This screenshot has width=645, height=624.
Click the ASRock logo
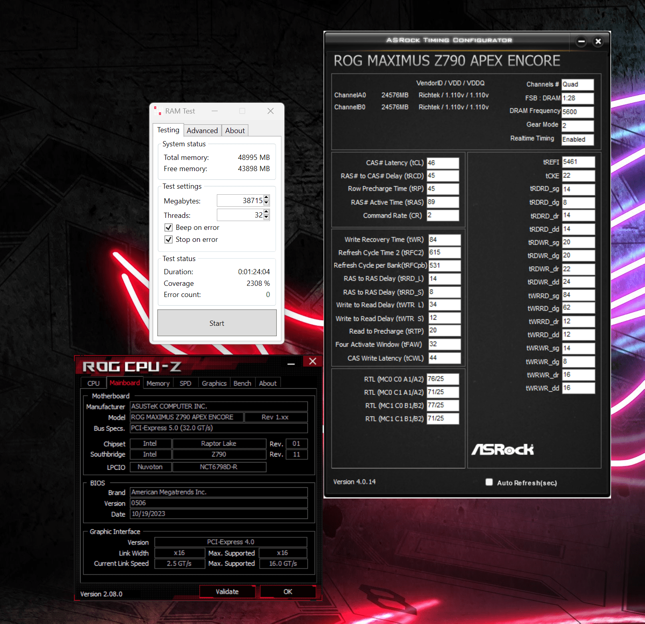502,449
